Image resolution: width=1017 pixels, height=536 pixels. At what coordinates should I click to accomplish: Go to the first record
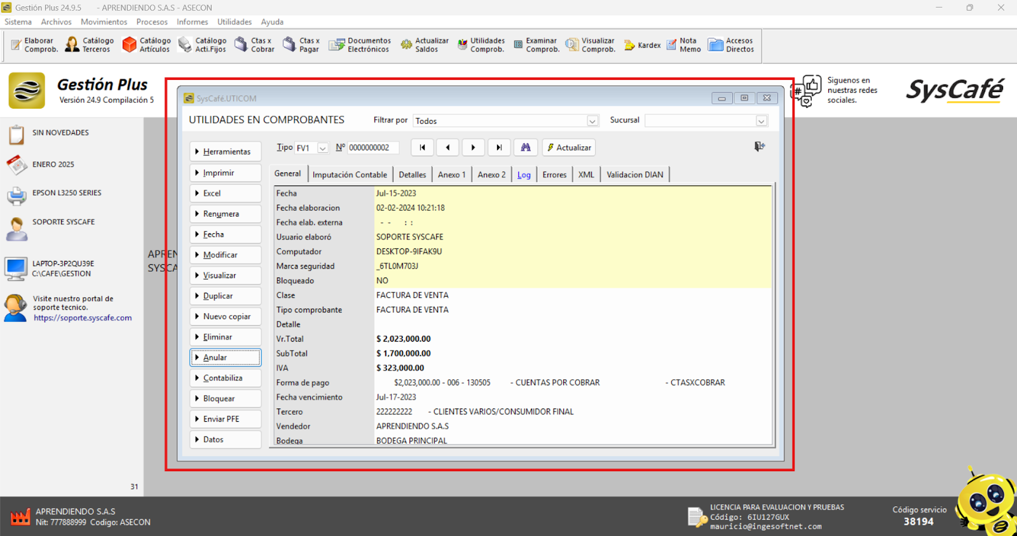[422, 147]
